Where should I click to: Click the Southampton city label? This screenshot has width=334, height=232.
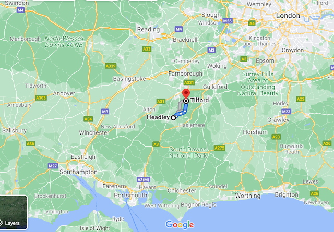(x=78, y=172)
